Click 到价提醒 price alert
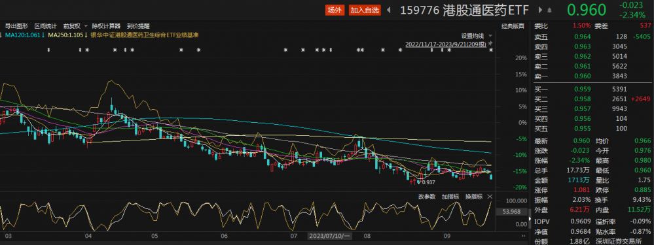654x245 pixels. 138,25
